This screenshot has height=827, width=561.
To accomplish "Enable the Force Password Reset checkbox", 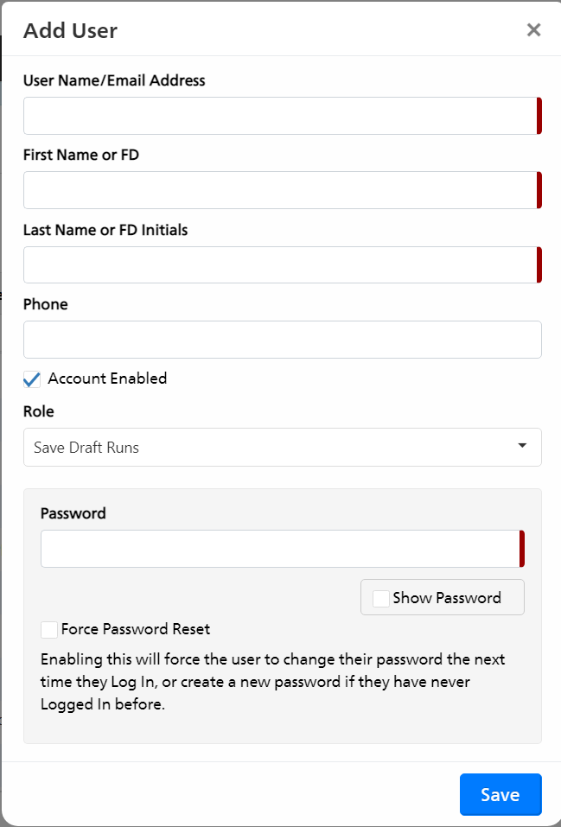I will pyautogui.click(x=49, y=629).
